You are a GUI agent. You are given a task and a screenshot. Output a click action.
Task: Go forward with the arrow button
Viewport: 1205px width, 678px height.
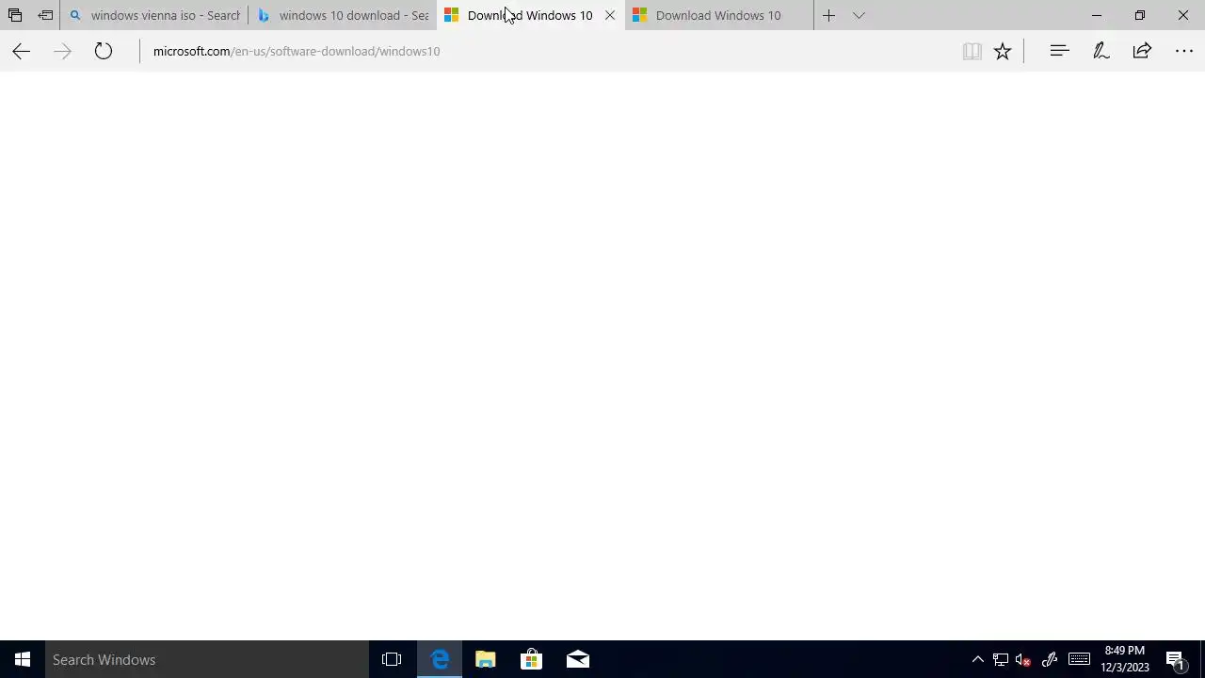(x=62, y=51)
